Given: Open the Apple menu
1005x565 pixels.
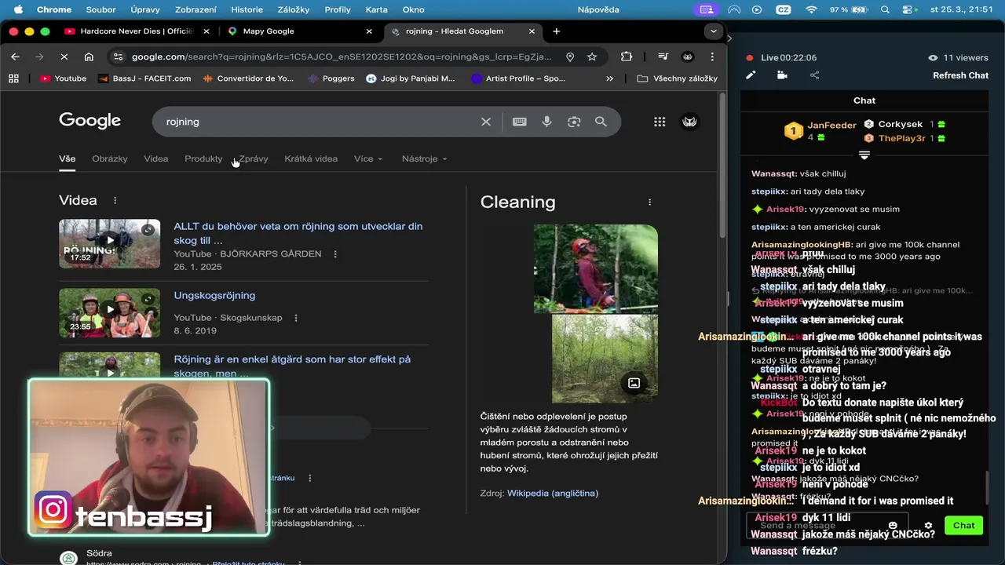Looking at the screenshot, I should 18,9.
